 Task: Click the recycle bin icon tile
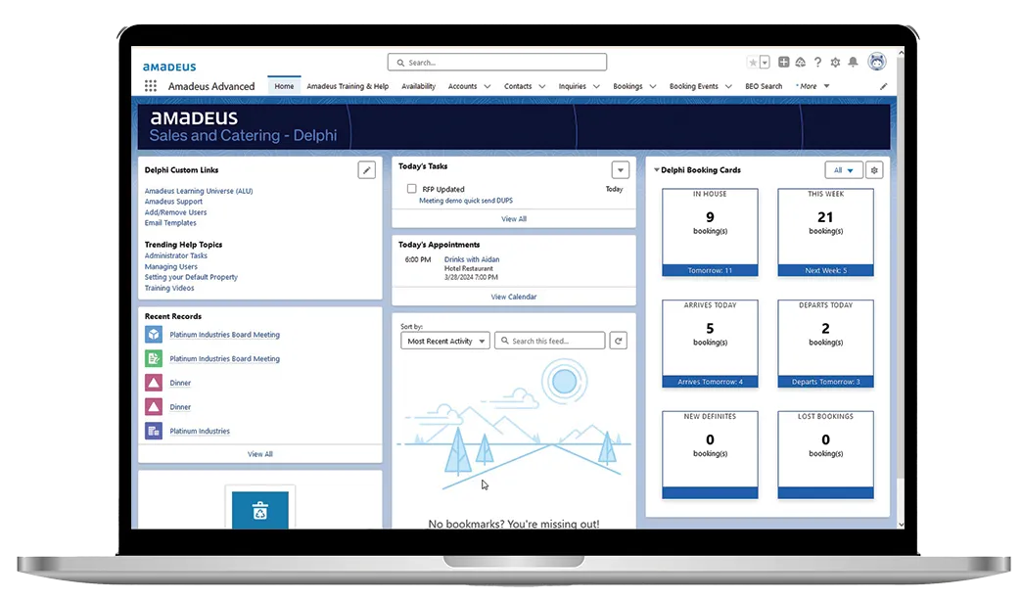[x=260, y=510]
